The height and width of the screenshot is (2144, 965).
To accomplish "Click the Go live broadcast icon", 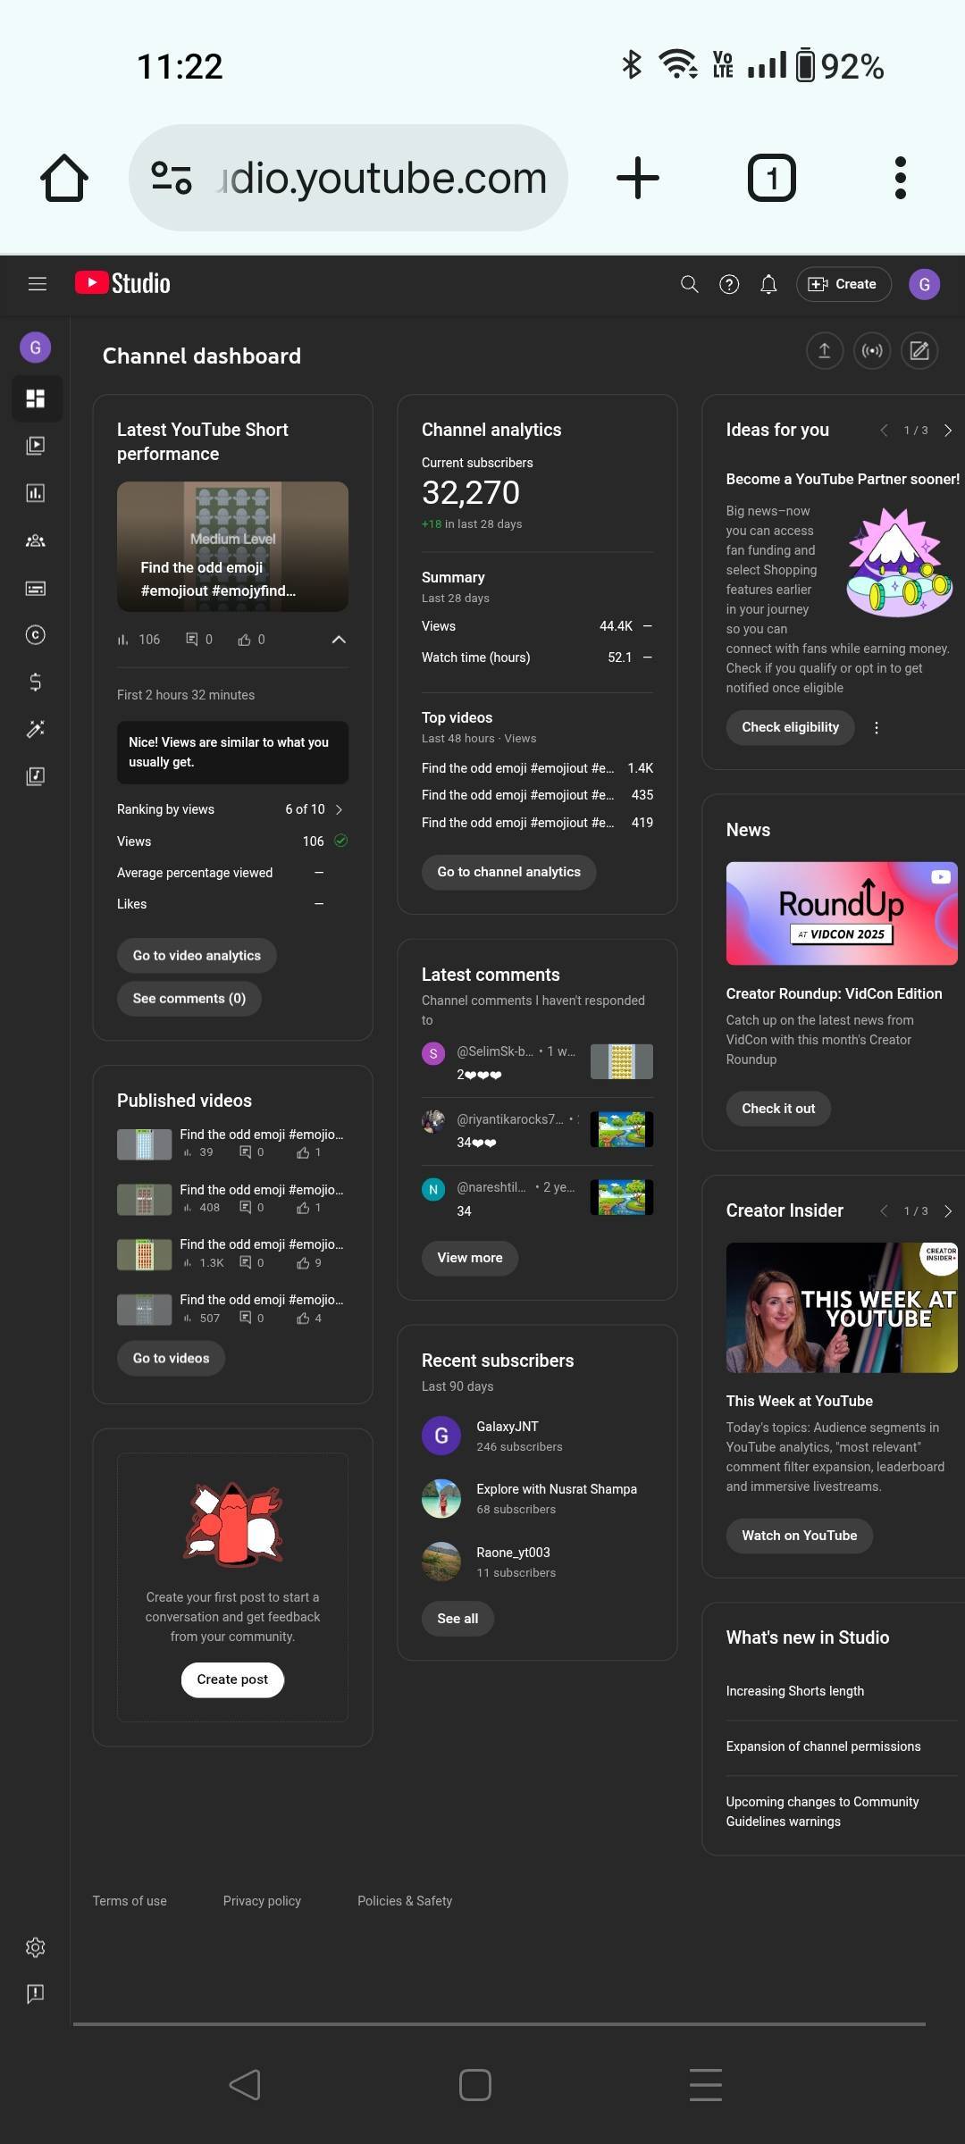I will pyautogui.click(x=872, y=351).
